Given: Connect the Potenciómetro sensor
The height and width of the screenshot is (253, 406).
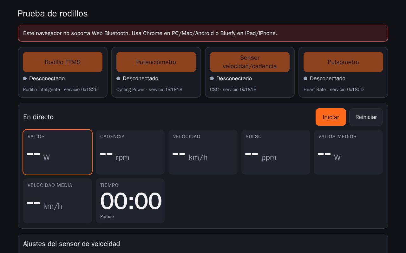Looking at the screenshot, I should [156, 62].
